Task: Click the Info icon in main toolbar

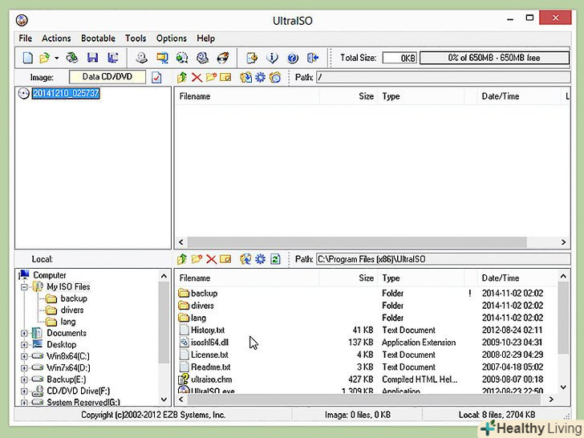Action: tap(272, 58)
